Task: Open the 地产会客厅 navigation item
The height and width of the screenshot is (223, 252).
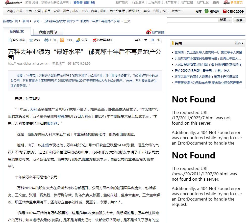Action: click(x=117, y=11)
